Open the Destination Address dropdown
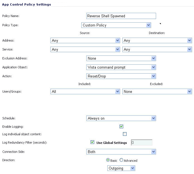Image resolution: width=194 pixels, height=174 pixels. pyautogui.click(x=157, y=40)
